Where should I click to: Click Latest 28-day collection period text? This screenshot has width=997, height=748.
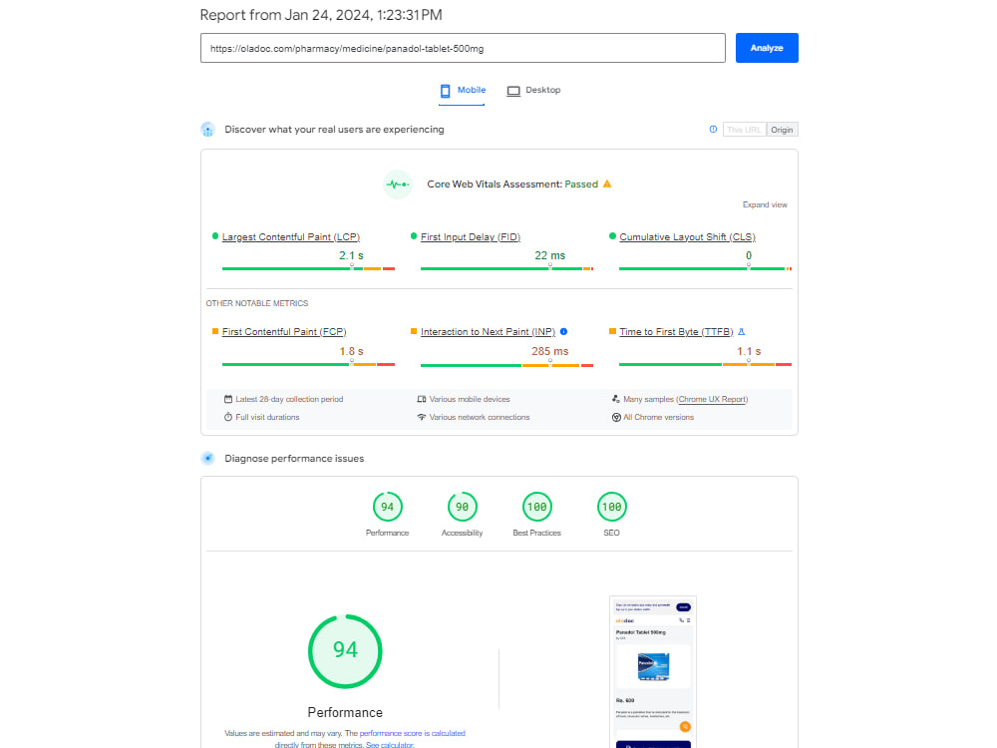pos(289,400)
